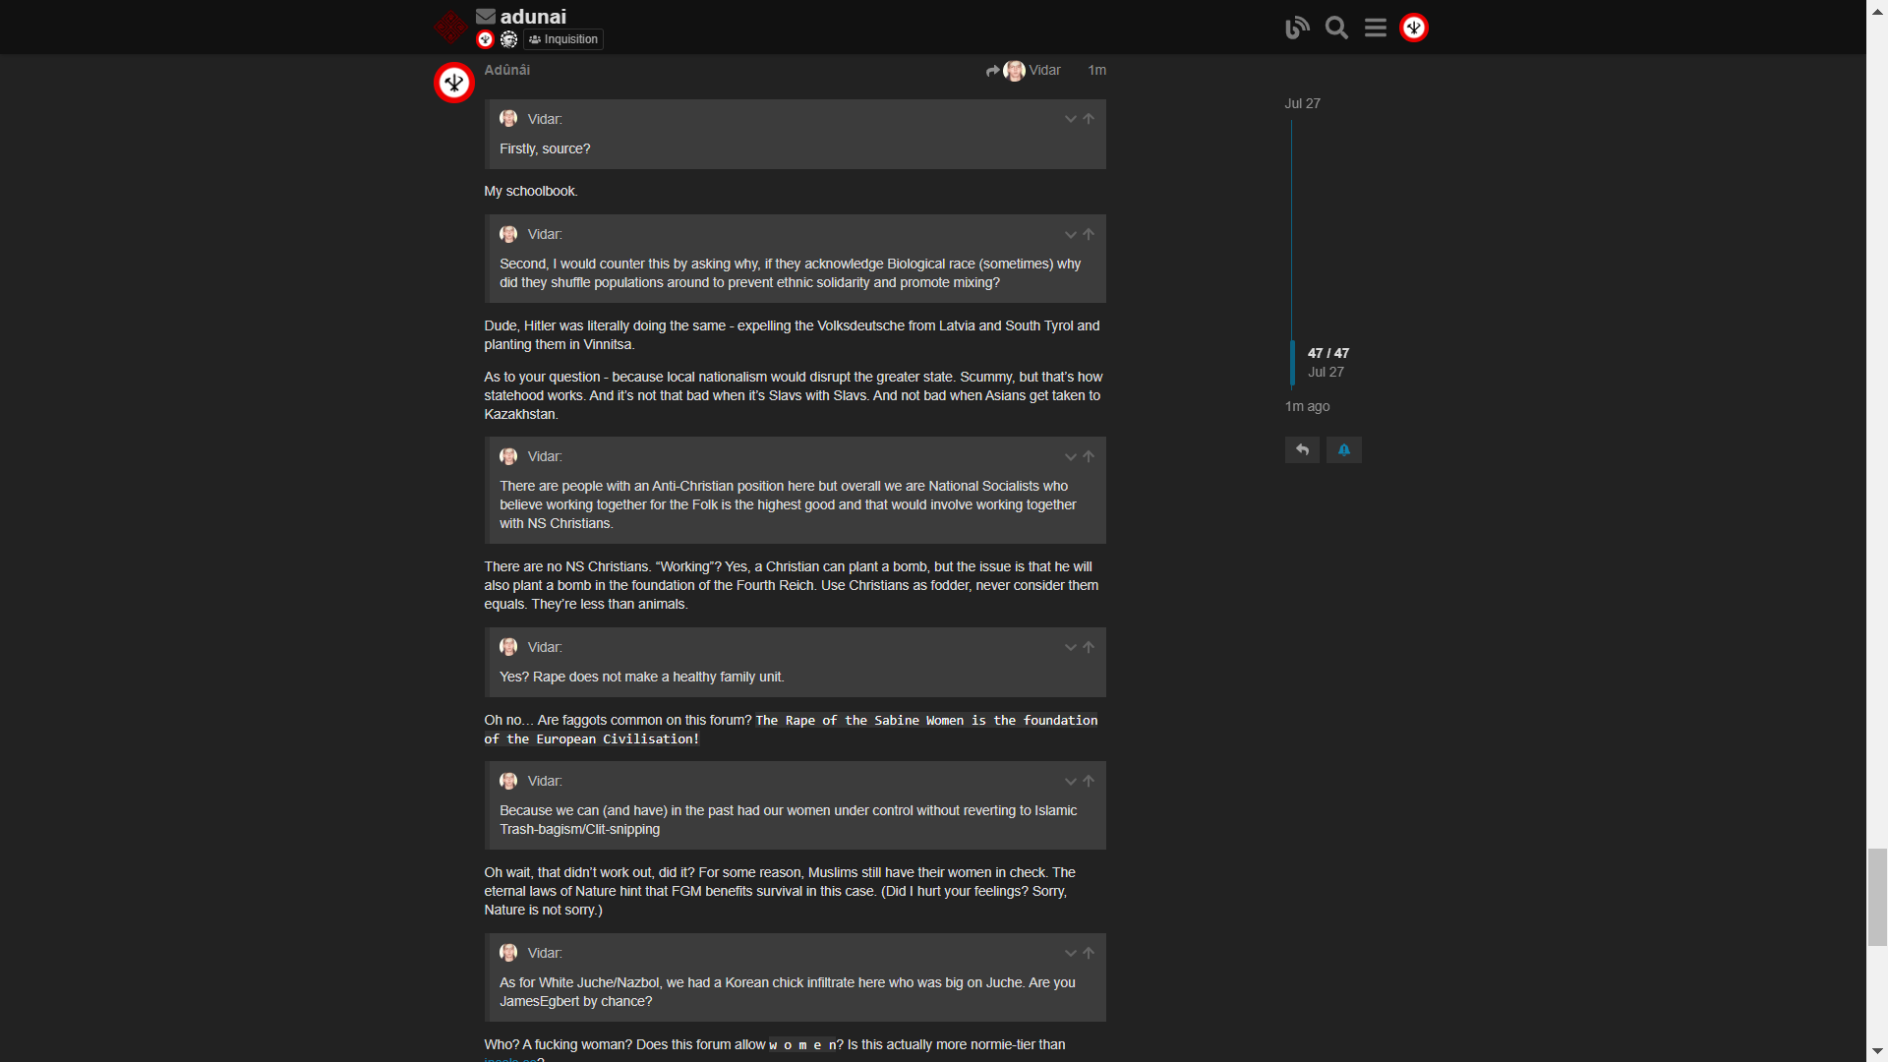Click the page scrollbar thumb

1877,897
